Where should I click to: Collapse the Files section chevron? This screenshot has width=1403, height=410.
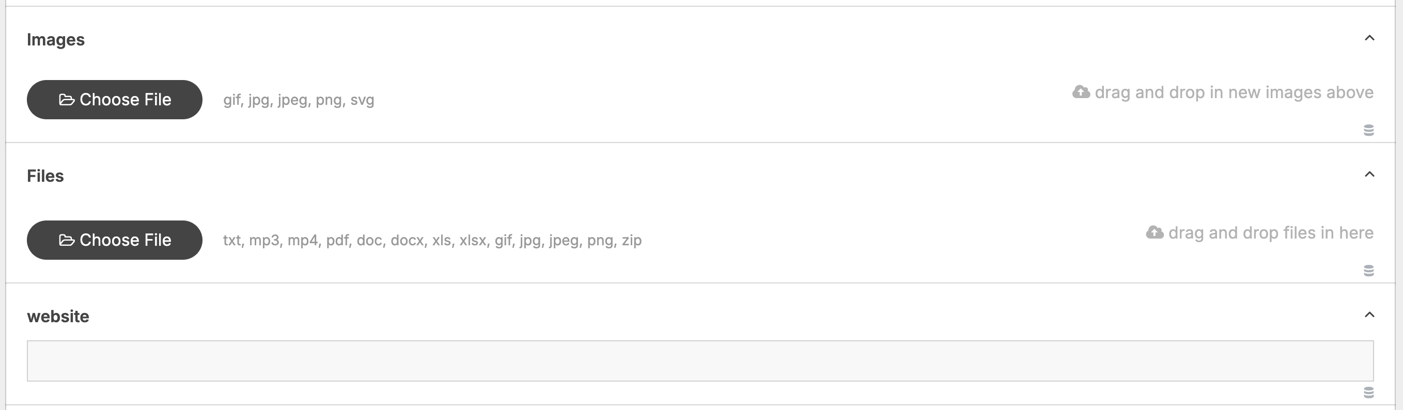(x=1369, y=174)
